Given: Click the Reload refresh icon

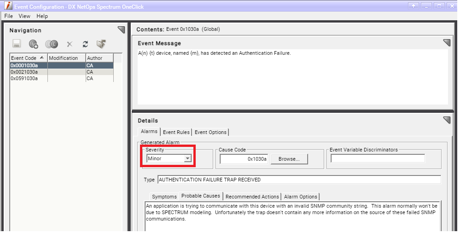Looking at the screenshot, I should pyautogui.click(x=85, y=44).
